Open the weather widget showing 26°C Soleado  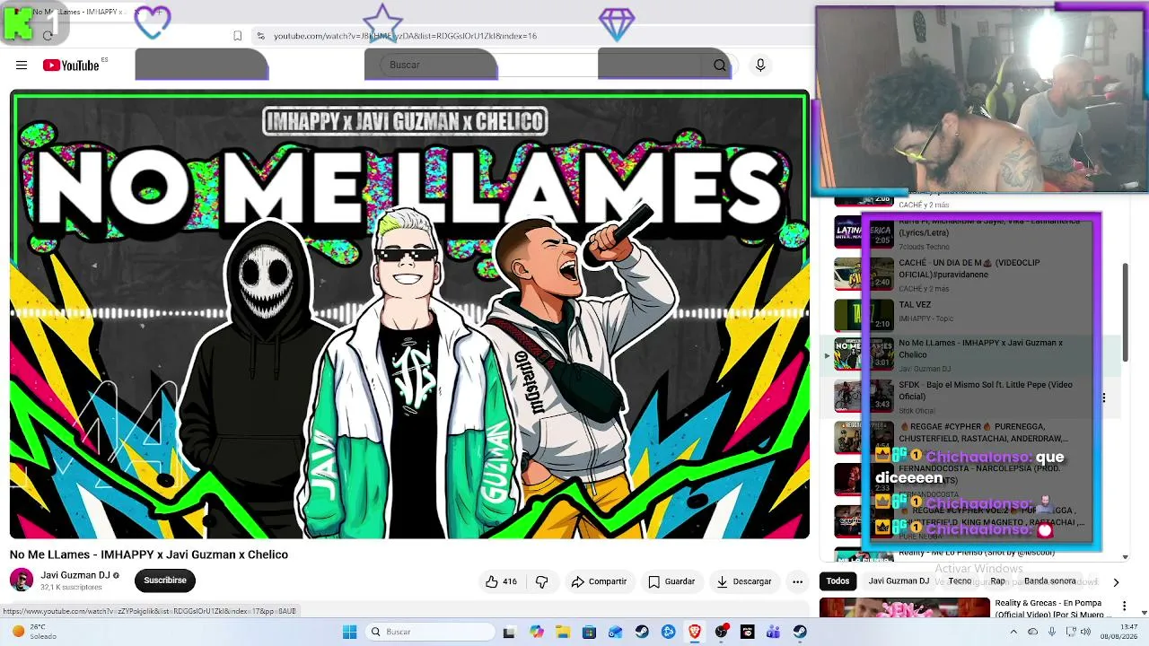(33, 632)
